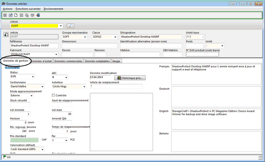This screenshot has width=265, height=162.
Task: Click the grey save icon in toolbar
Action: [x=5, y=15]
